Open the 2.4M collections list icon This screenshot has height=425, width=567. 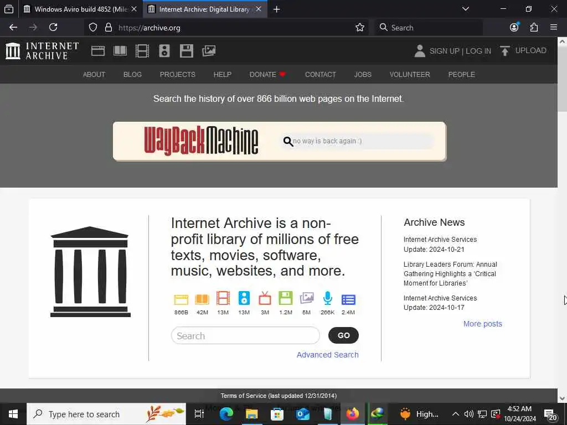[x=348, y=299]
